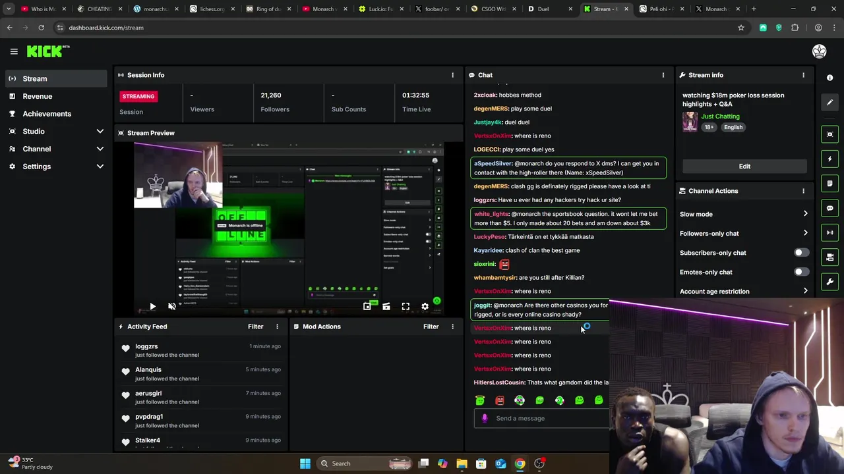844x474 pixels.
Task: Open Chat panel three-dot options menu
Action: click(x=663, y=75)
